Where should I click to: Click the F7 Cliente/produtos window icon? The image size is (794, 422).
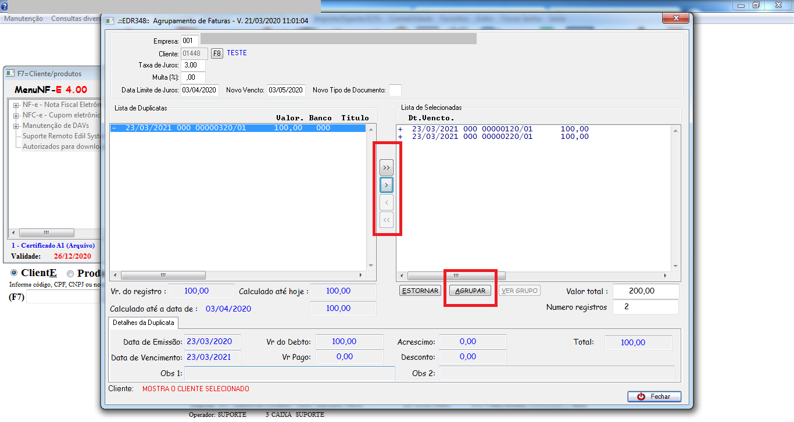(10, 74)
